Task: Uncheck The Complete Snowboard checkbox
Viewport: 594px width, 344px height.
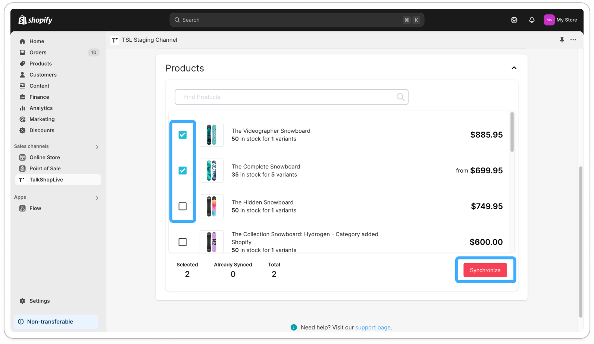Action: pyautogui.click(x=182, y=170)
